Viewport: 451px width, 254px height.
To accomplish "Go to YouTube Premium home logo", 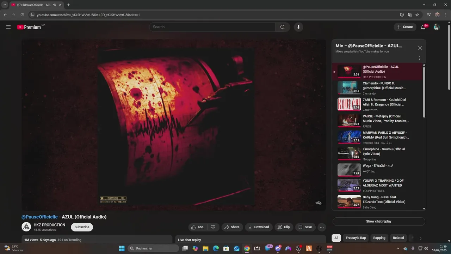I will point(29,27).
